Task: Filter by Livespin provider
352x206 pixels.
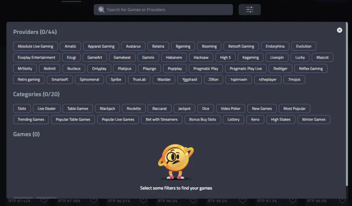Action: [x=277, y=57]
